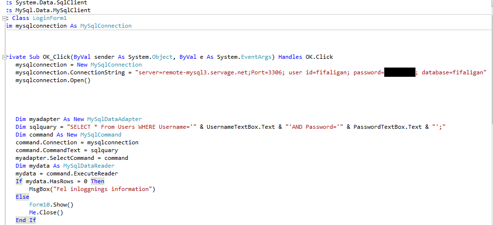Screen dimensions: 493x225
Task: Click the 'Me.Close()' line
Action: tap(46, 212)
